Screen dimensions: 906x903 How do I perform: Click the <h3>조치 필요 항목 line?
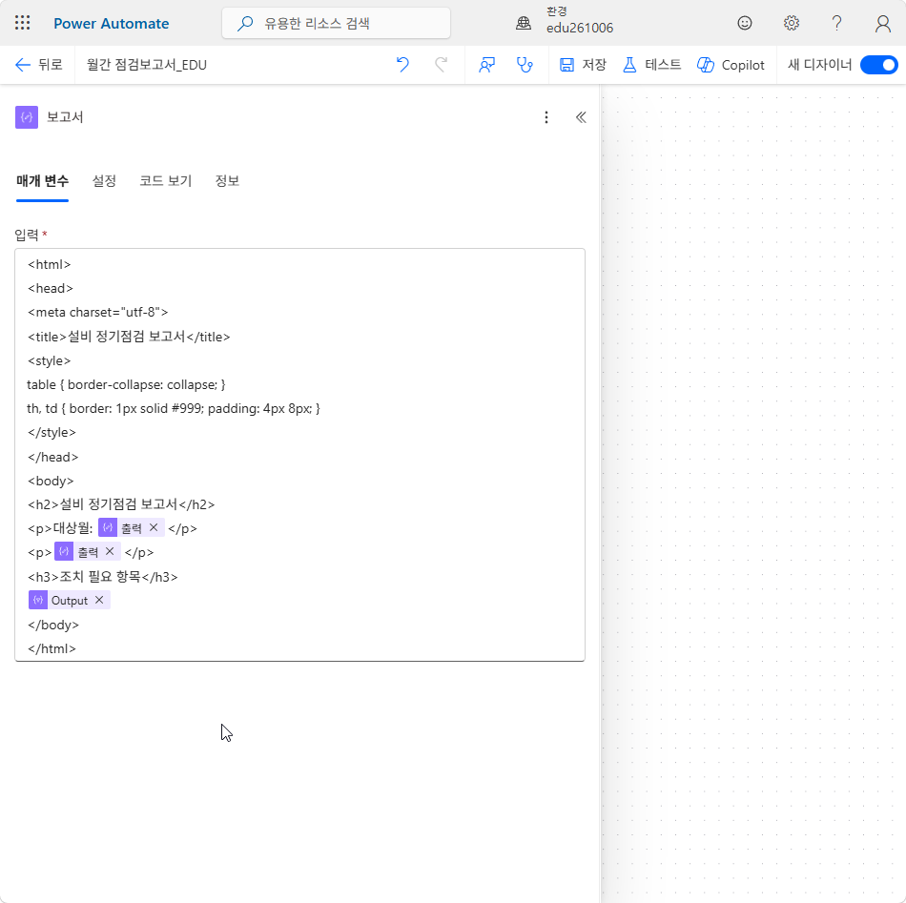(103, 577)
